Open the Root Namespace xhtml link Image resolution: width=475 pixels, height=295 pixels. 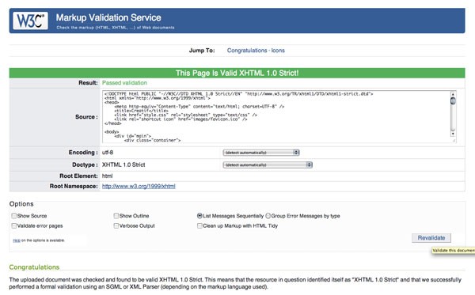click(139, 186)
